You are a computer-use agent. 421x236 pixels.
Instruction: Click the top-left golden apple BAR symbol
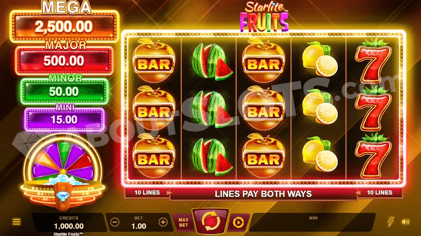click(x=154, y=61)
